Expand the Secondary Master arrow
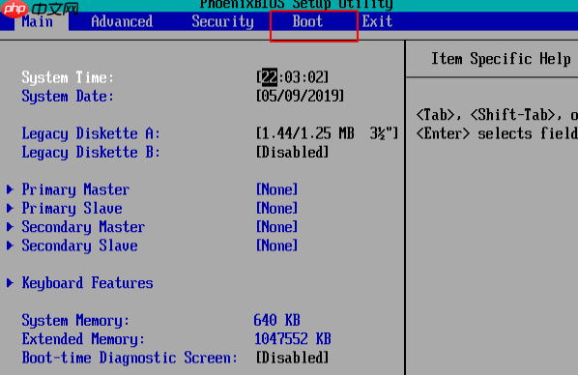This screenshot has width=578, height=375. [x=10, y=227]
